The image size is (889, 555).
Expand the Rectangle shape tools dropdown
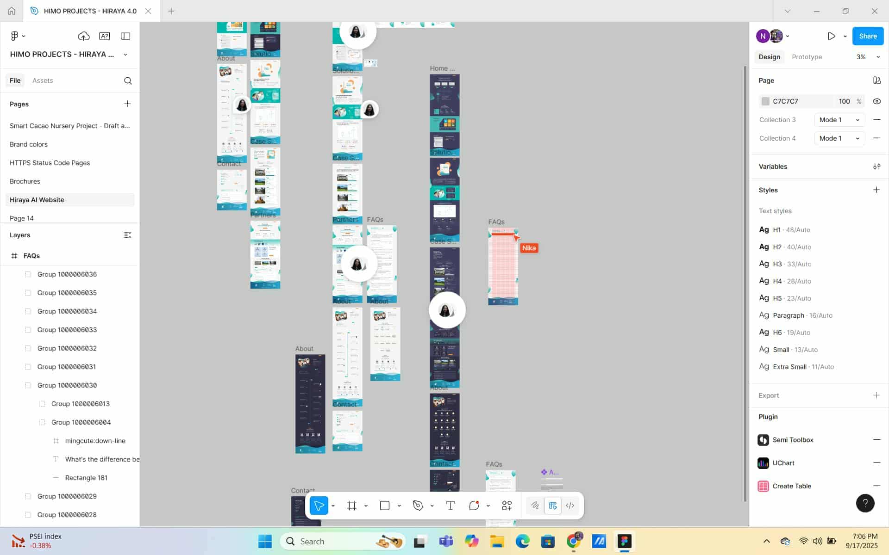399,506
